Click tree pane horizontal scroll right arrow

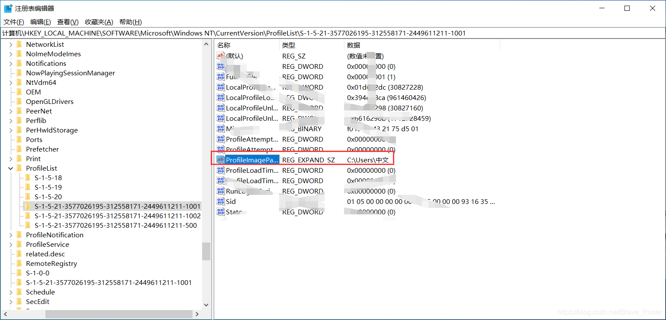197,314
